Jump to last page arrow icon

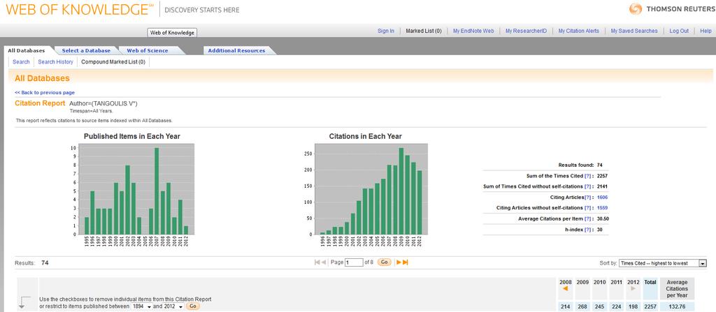tap(405, 262)
